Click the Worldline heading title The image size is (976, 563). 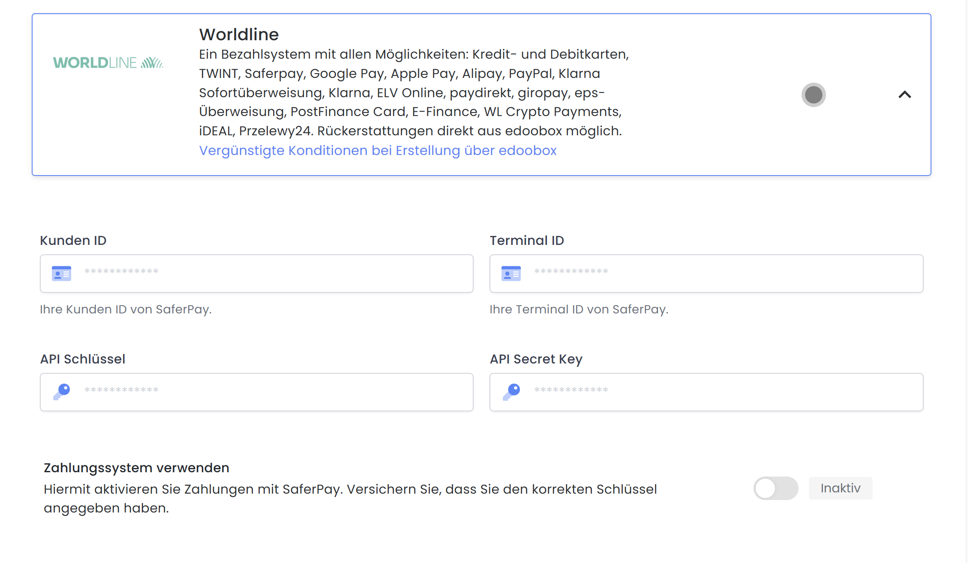pos(239,35)
